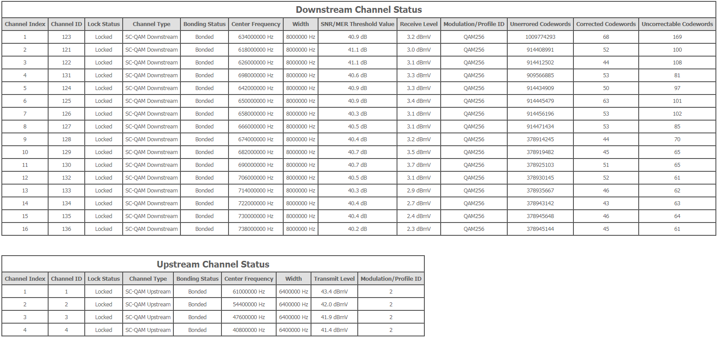Click the 909566885 unerrored codewords value
The image size is (722, 339).
coord(540,75)
